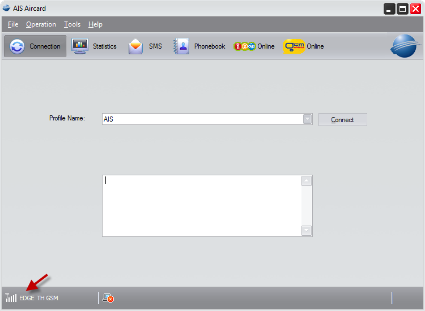Click the 1-2-Call logo icon
This screenshot has height=311, width=425.
pyautogui.click(x=244, y=46)
